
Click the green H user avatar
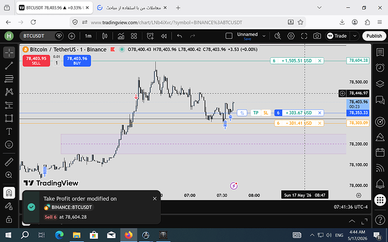pyautogui.click(x=9, y=36)
